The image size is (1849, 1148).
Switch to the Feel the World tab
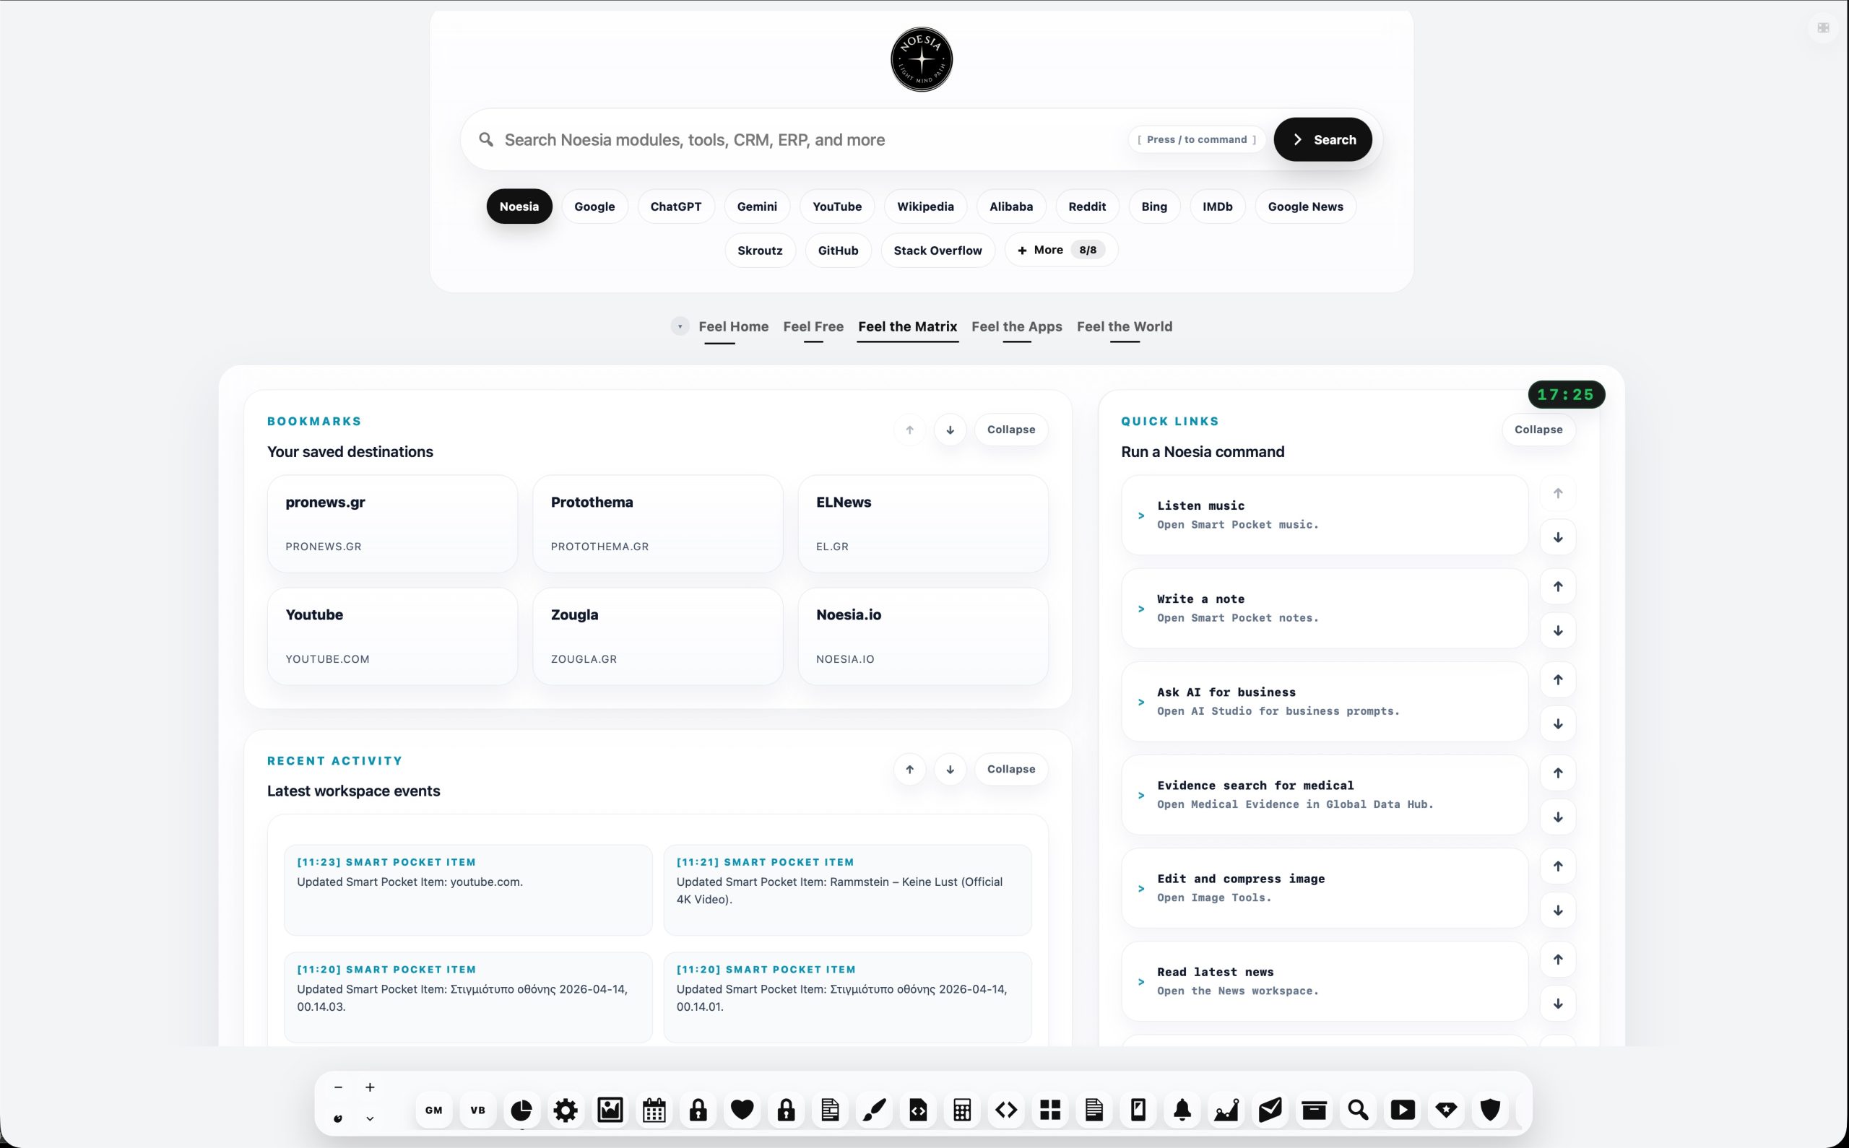[1125, 326]
